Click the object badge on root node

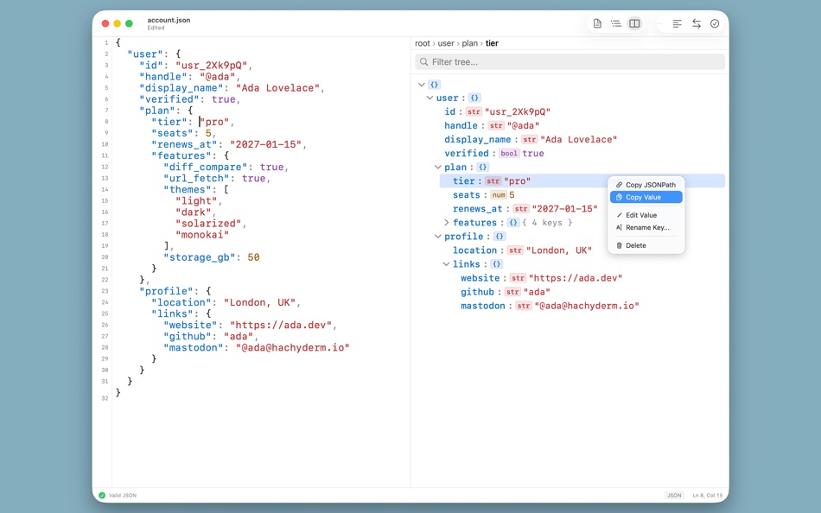point(434,85)
